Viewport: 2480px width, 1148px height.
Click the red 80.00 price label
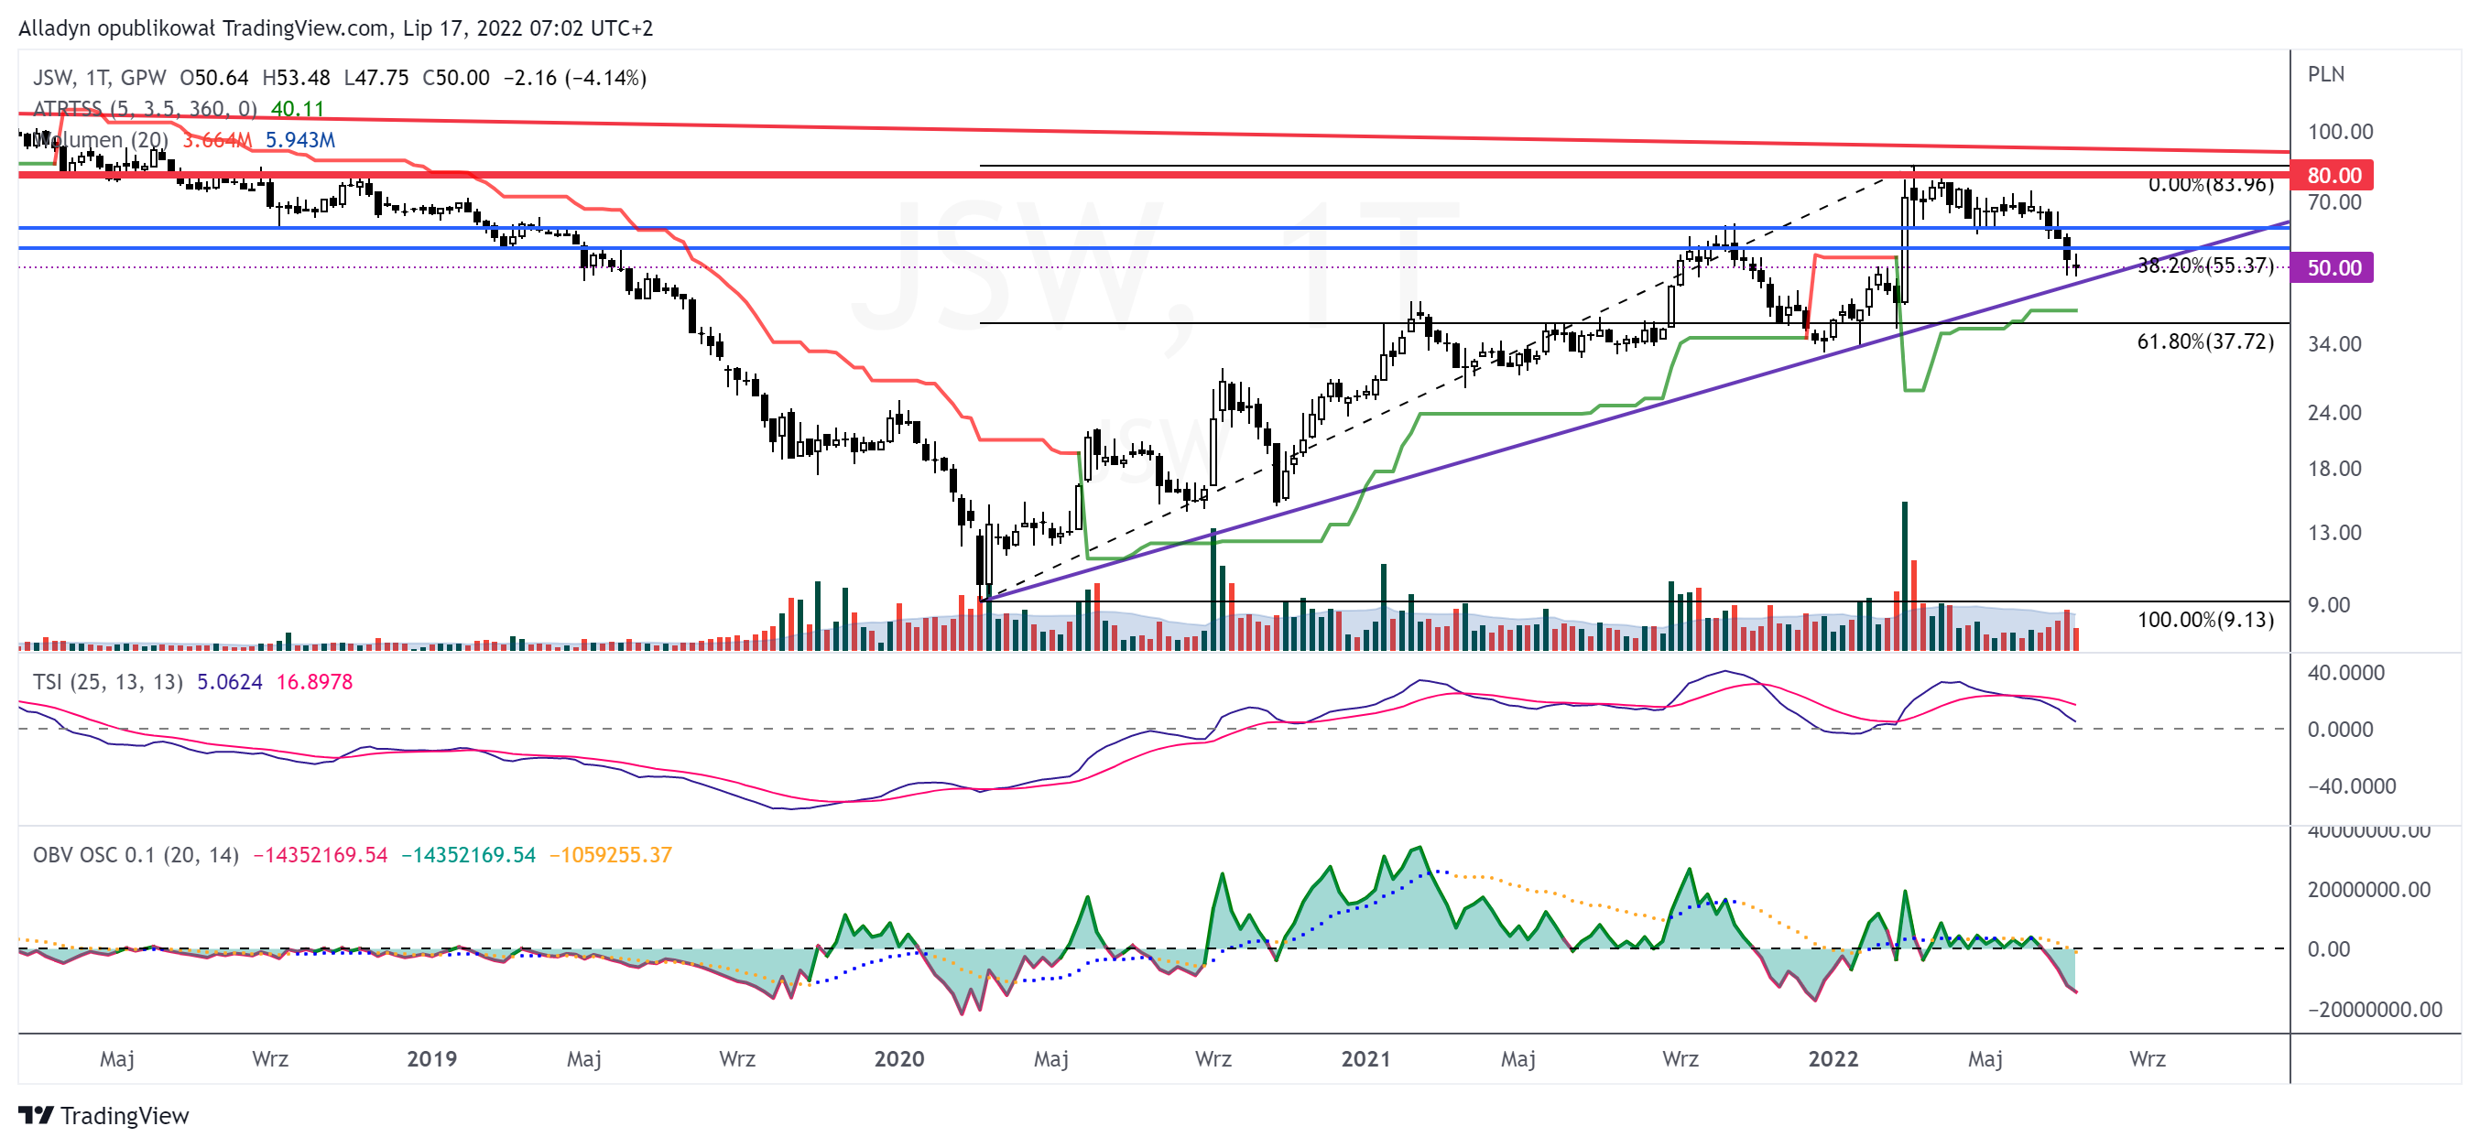(x=2333, y=175)
